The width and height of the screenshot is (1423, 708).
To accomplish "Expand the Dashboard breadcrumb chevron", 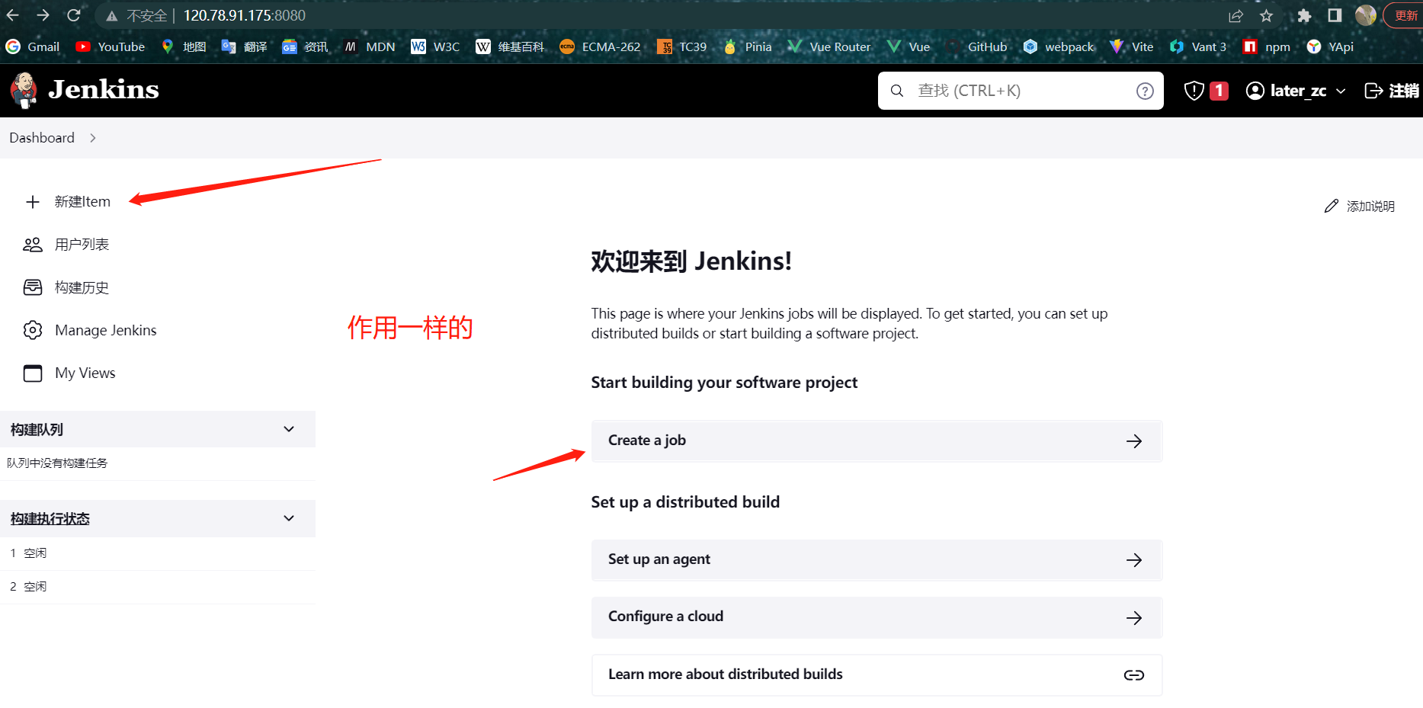I will click(x=93, y=138).
